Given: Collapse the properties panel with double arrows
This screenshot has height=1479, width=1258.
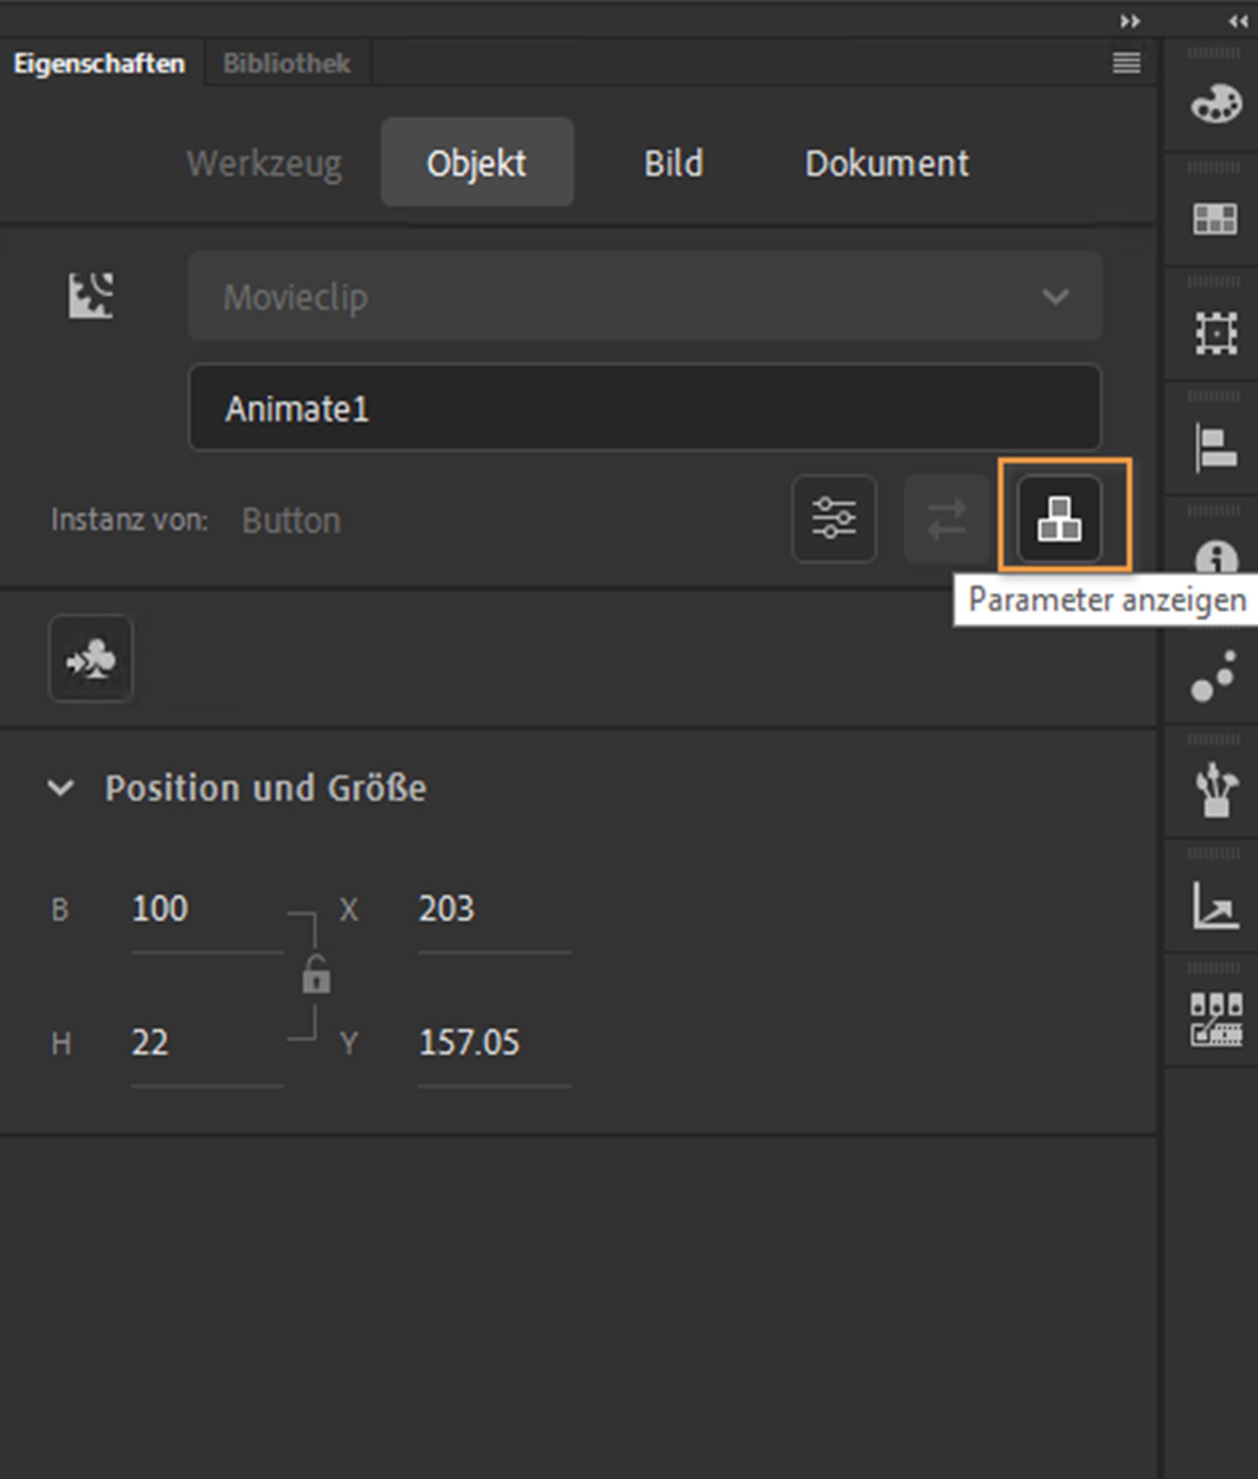Looking at the screenshot, I should (1130, 22).
